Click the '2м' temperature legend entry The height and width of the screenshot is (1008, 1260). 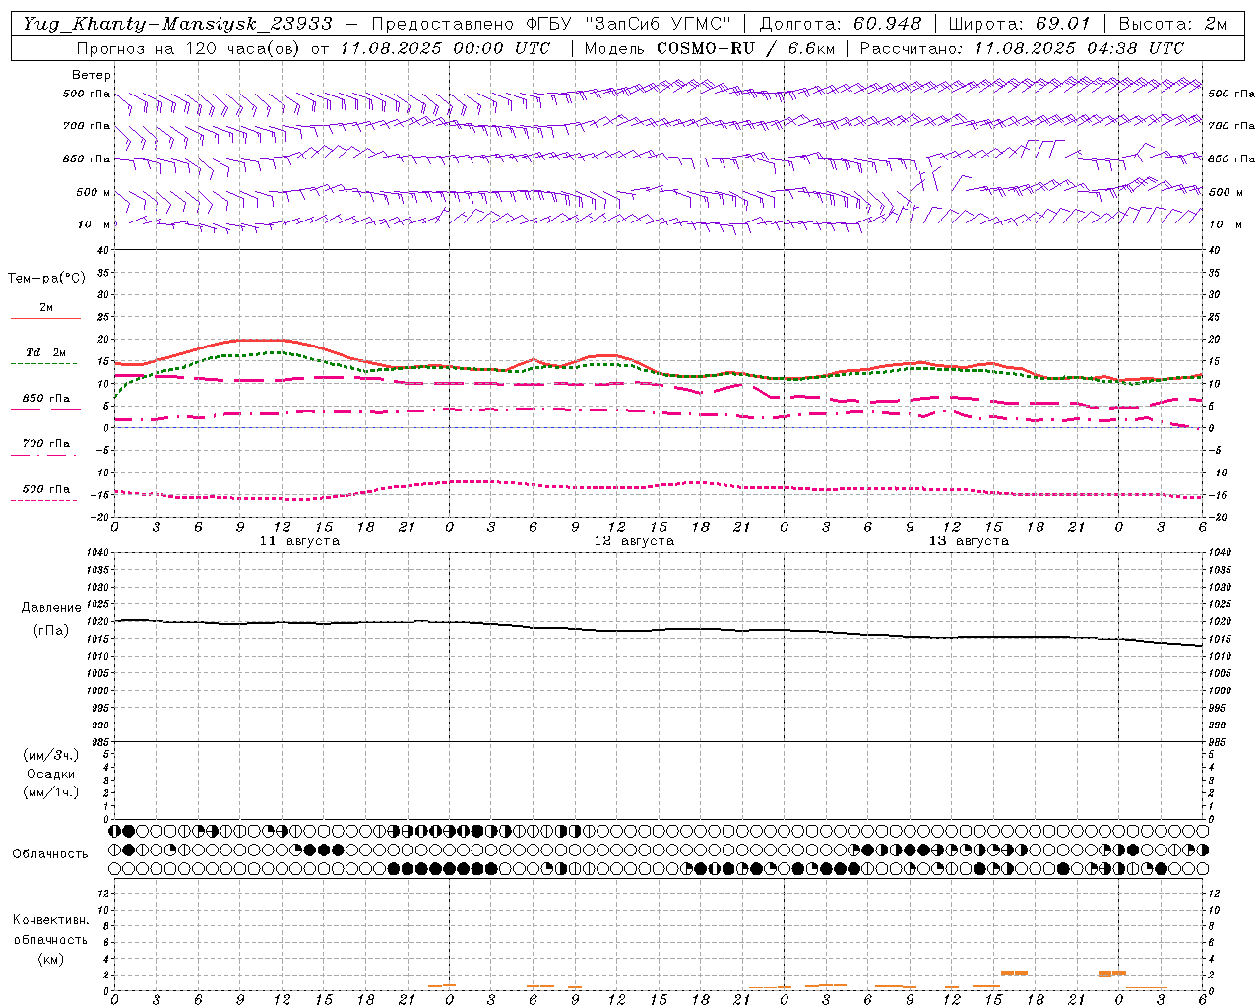[46, 307]
